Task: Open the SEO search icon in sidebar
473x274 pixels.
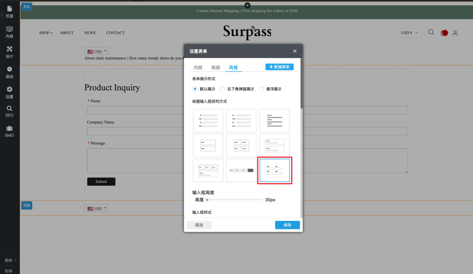Action: (9, 111)
